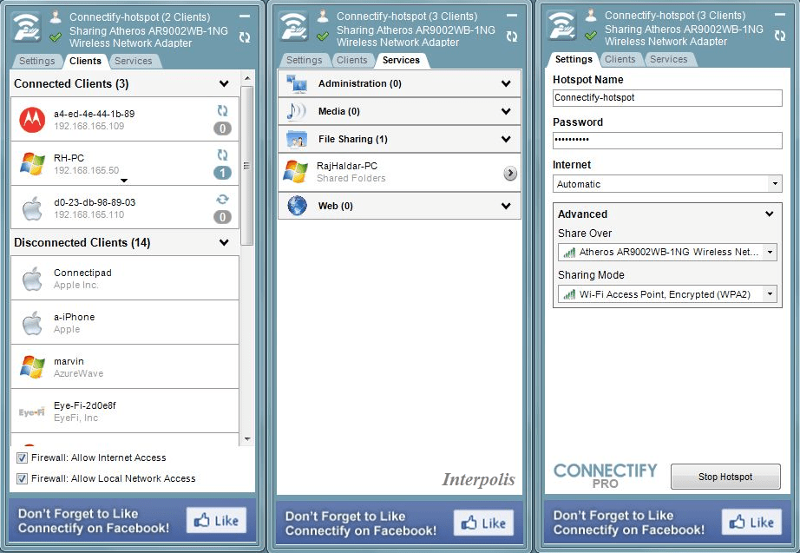
Task: Click Like button in Clients window
Action: click(216, 520)
